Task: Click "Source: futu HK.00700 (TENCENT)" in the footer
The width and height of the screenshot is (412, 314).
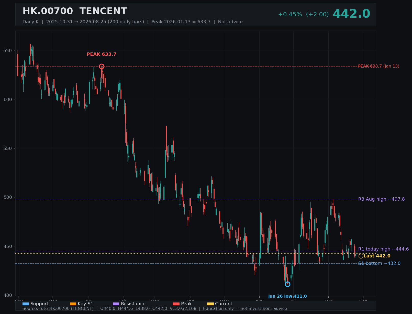Action: 58,309
